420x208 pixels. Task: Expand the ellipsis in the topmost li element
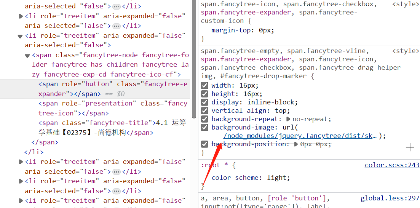click(x=117, y=6)
